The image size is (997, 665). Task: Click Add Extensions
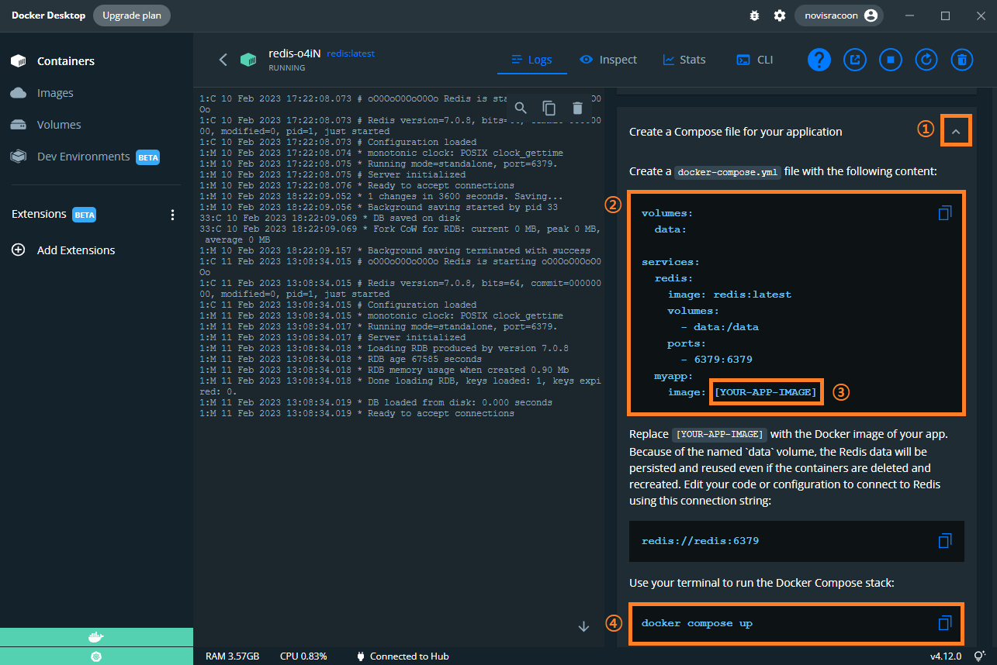[x=76, y=250]
